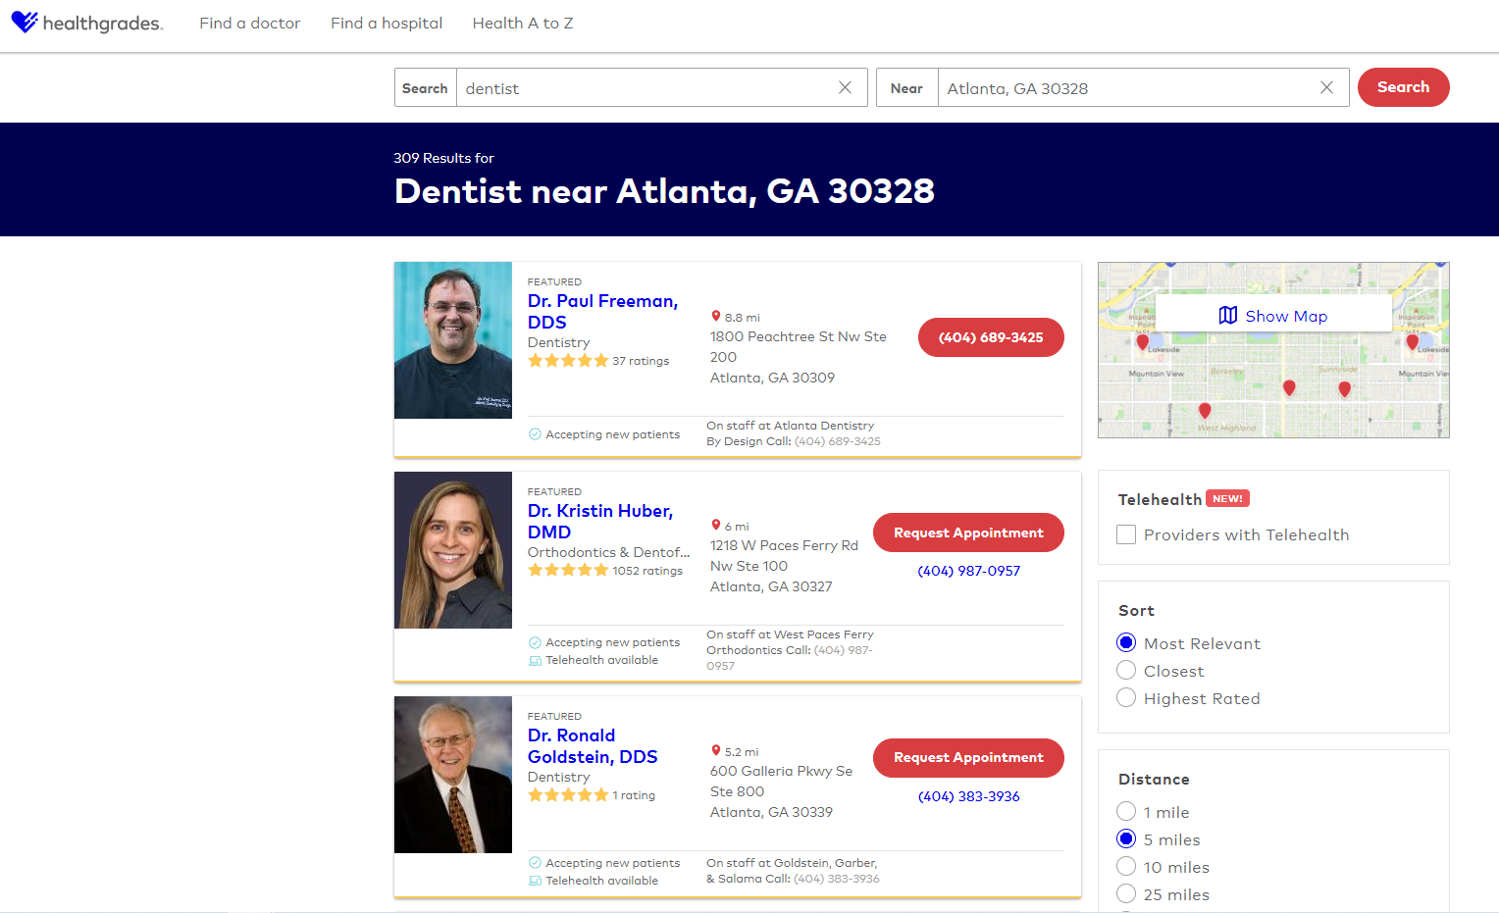Click Dr. Kristin Huber's photo

[453, 550]
